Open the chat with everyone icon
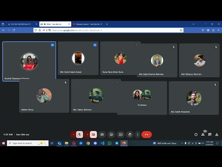Viewport: 222px width, 167px height. point(210,135)
